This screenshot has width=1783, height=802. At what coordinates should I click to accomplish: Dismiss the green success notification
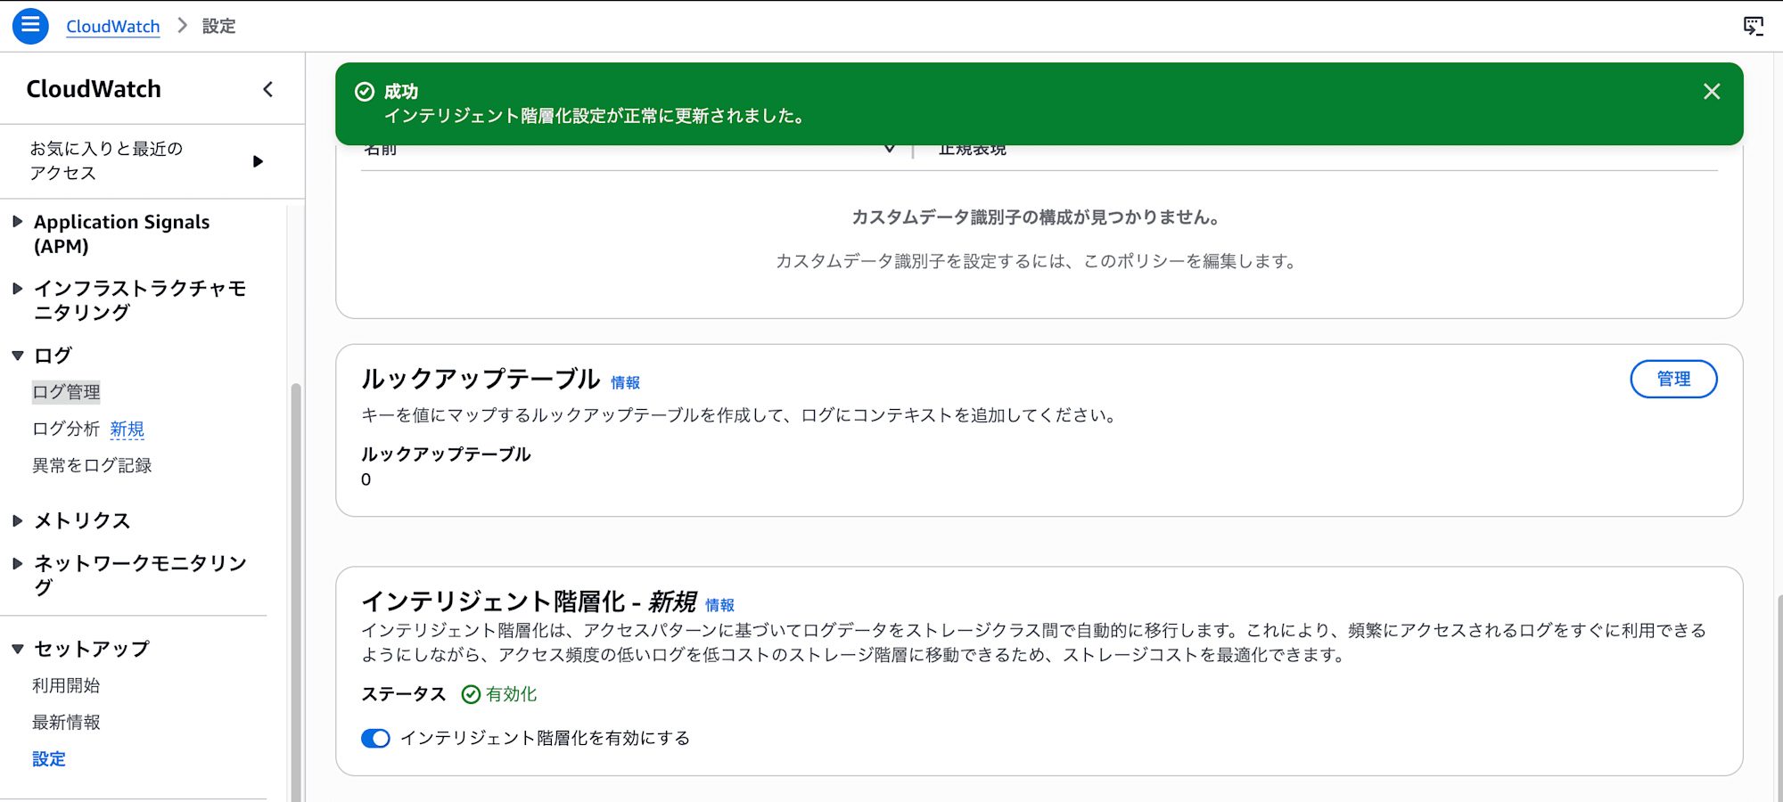click(1711, 91)
